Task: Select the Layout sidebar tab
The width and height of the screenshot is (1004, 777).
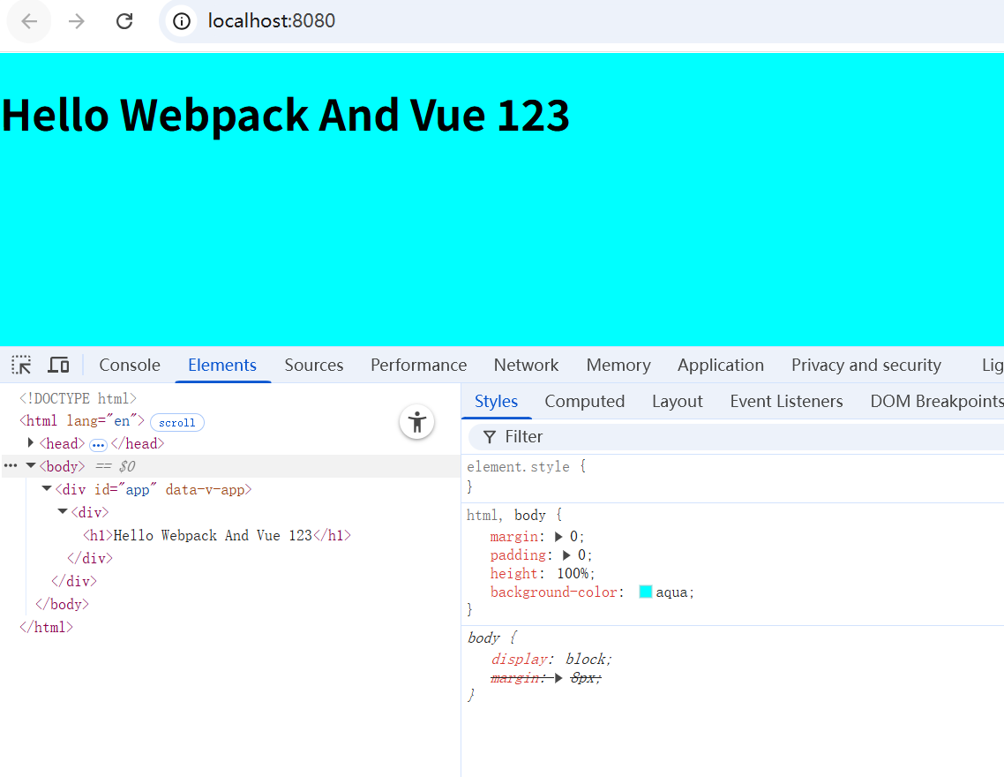Action: (x=678, y=402)
